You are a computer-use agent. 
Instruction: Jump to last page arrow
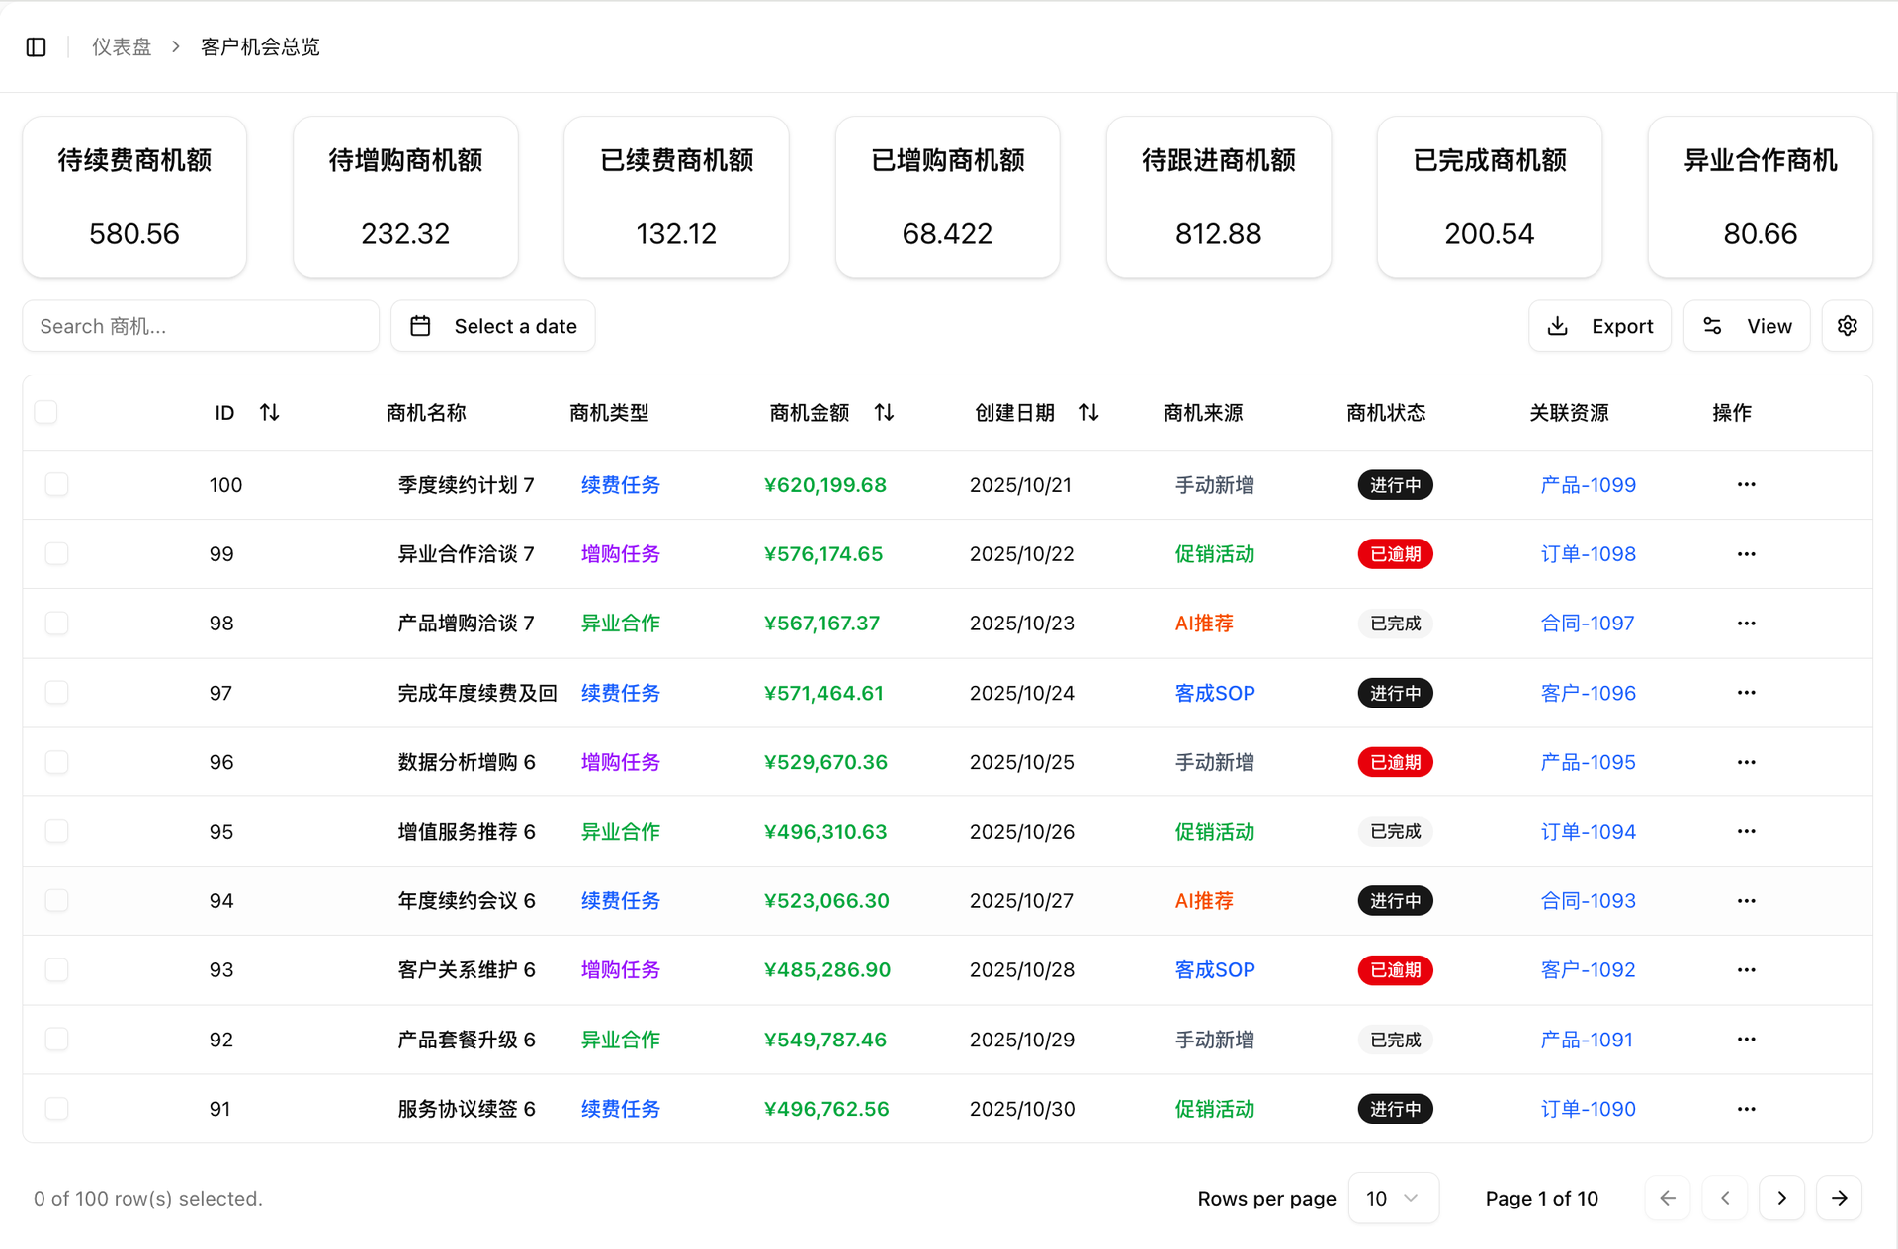pos(1839,1198)
